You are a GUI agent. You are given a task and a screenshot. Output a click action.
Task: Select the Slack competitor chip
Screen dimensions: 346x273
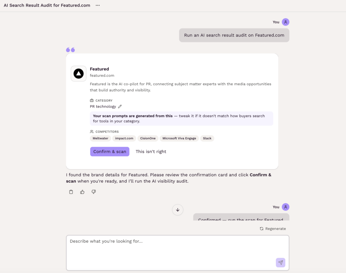coord(207,138)
